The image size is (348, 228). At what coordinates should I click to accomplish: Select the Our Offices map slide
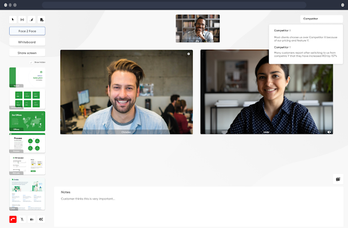pos(27,121)
